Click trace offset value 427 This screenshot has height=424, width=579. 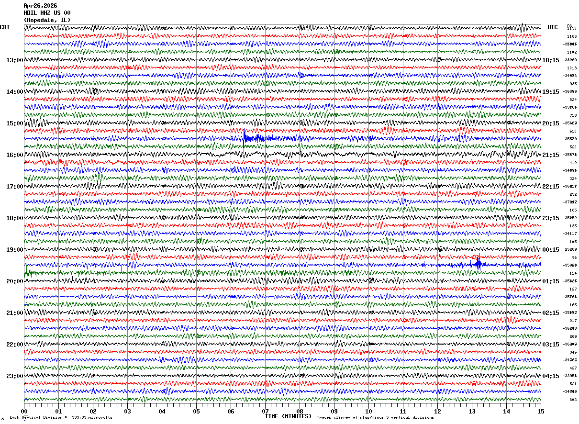point(573,368)
